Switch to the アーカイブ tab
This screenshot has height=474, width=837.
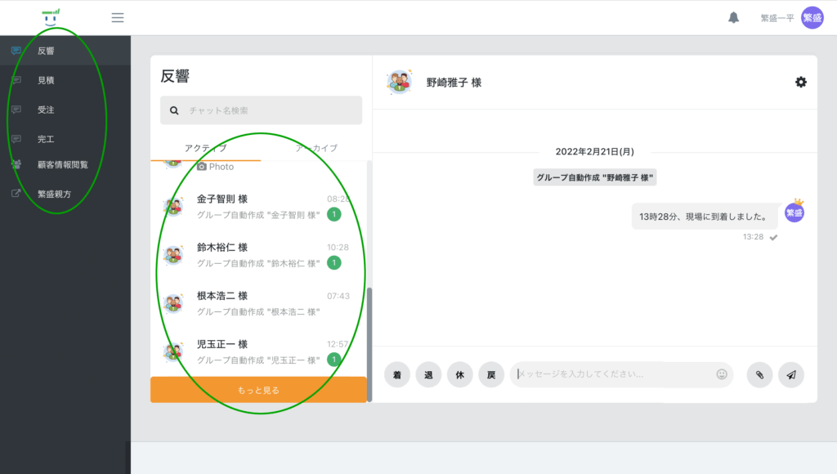(316, 148)
